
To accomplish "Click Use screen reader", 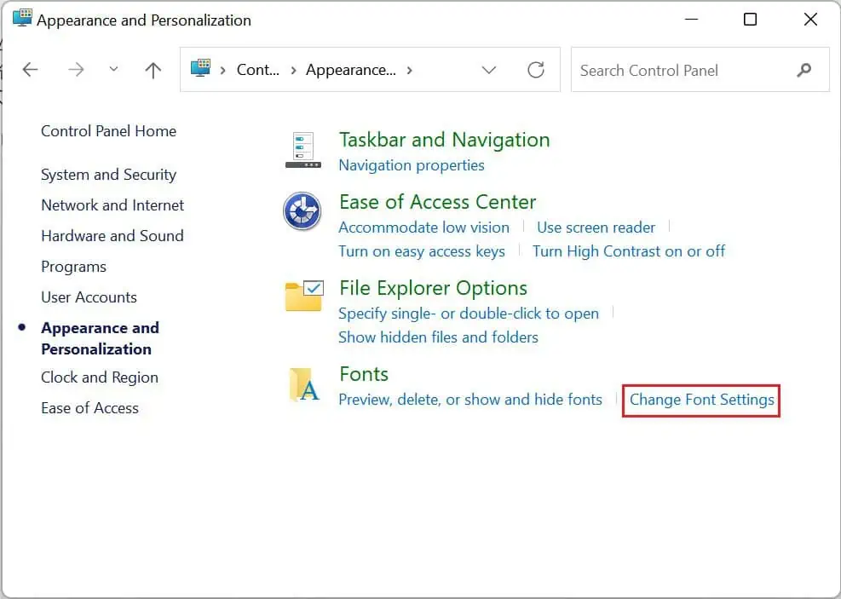I will click(596, 228).
